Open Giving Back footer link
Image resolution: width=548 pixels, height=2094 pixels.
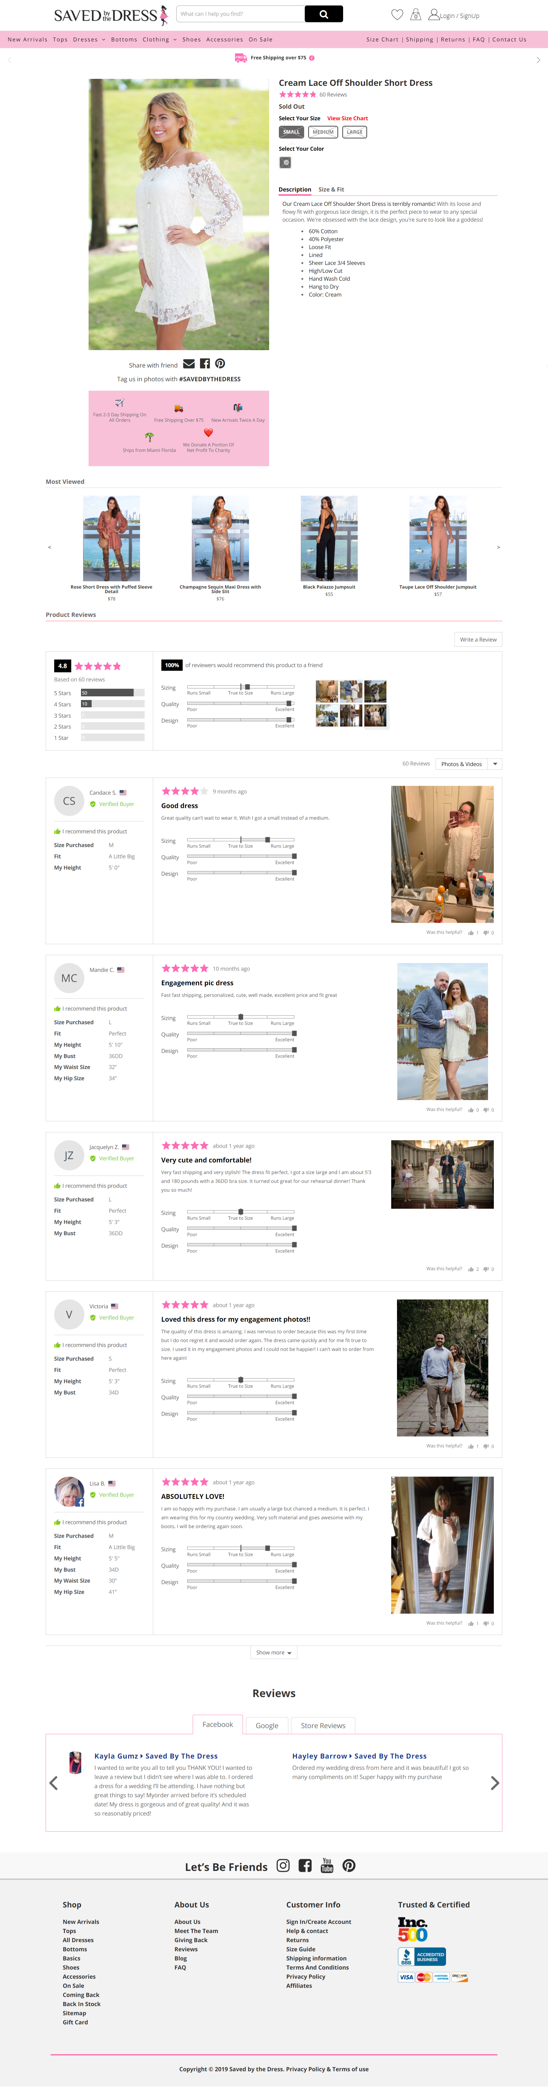point(191,1940)
